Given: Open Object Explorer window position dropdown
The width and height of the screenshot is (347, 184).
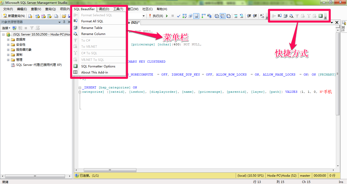Looking at the screenshot, I should coord(59,22).
